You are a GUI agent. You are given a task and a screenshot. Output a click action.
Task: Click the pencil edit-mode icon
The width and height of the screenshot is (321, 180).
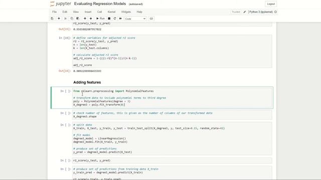pyautogui.click(x=245, y=12)
